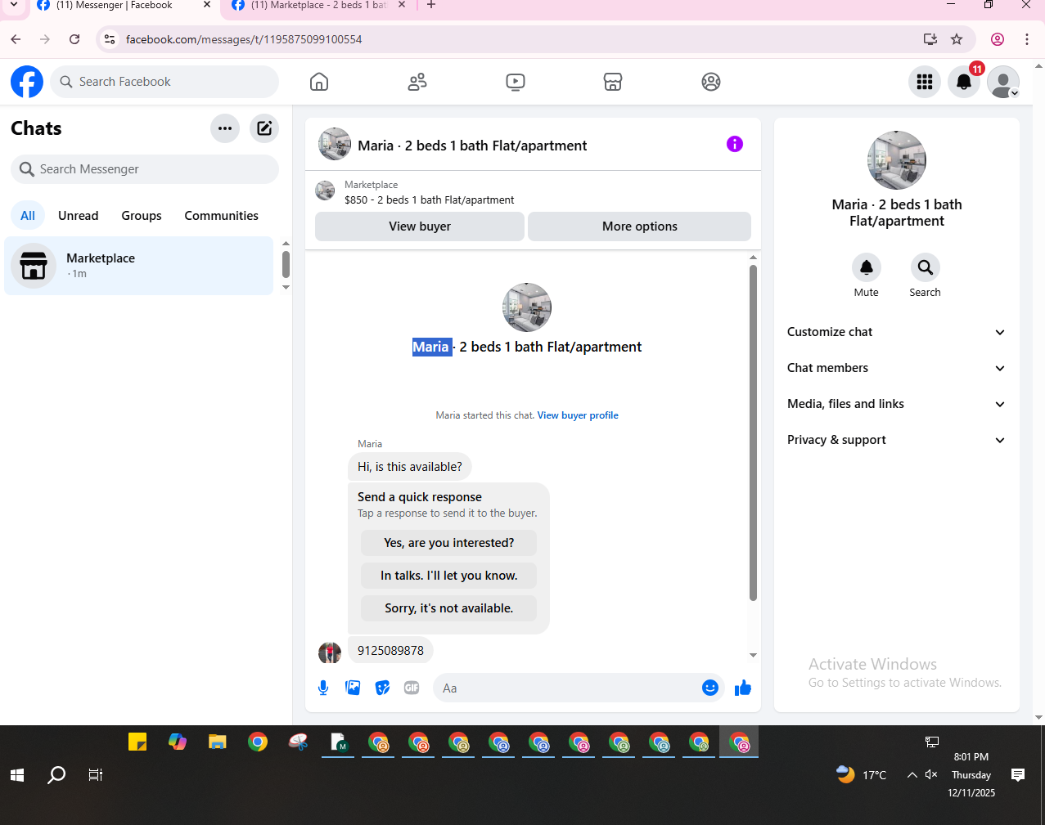1045x825 pixels.
Task: Click the View buyer button
Action: 420,226
